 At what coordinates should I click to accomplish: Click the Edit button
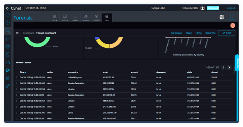(x=226, y=33)
